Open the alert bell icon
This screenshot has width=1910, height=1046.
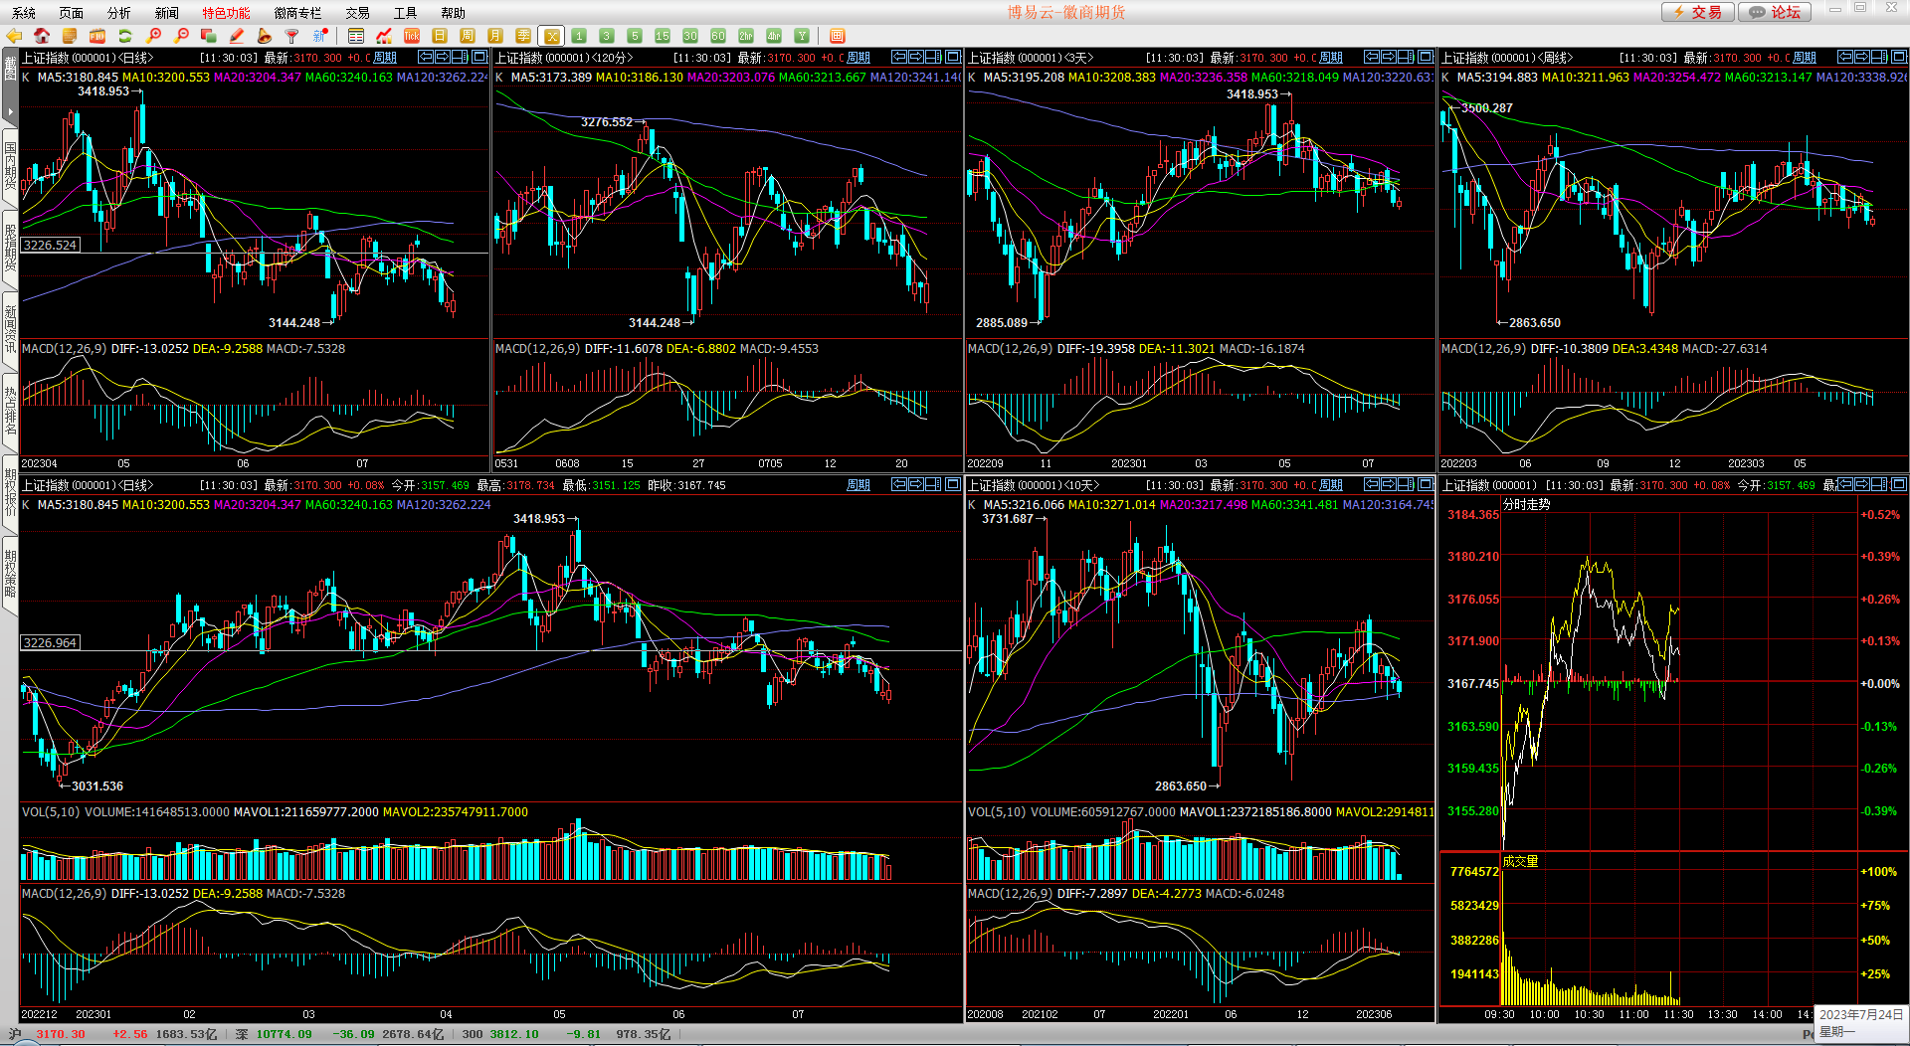pyautogui.click(x=265, y=36)
